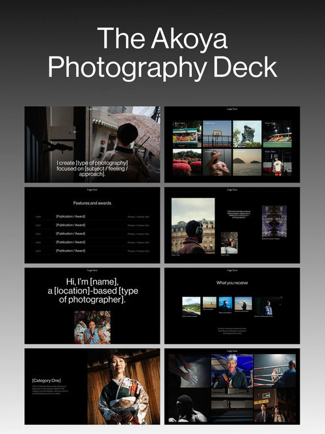Viewport: 325px width, 434px height.
Task: Select the silhouetted man in shadow photo
Action: pos(189,405)
